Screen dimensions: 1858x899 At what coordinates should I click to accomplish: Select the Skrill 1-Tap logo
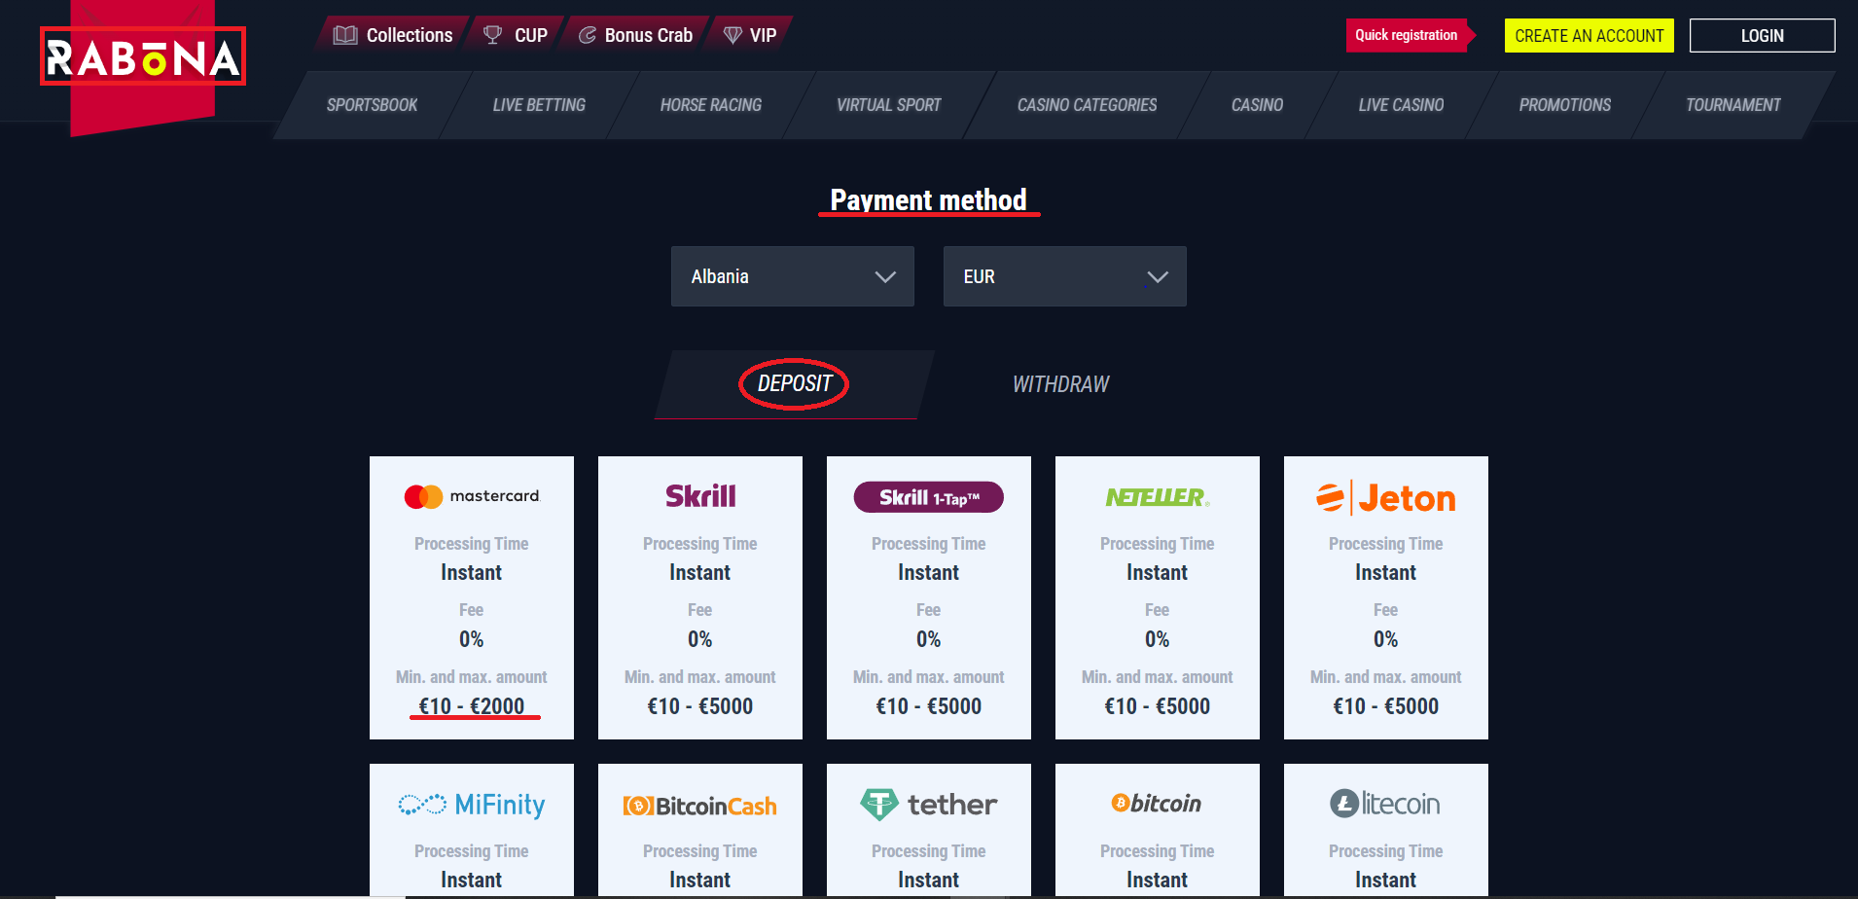tap(929, 497)
